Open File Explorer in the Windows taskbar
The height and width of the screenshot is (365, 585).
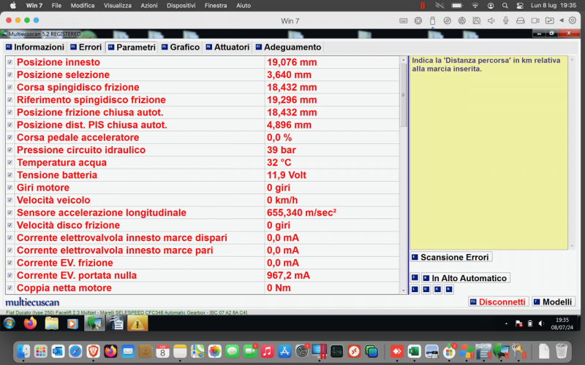pyautogui.click(x=51, y=323)
